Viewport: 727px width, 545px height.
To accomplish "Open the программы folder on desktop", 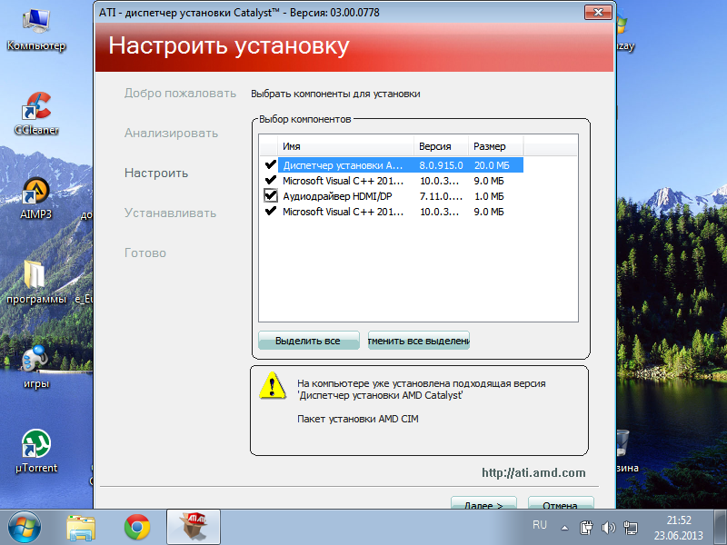I will [x=35, y=282].
